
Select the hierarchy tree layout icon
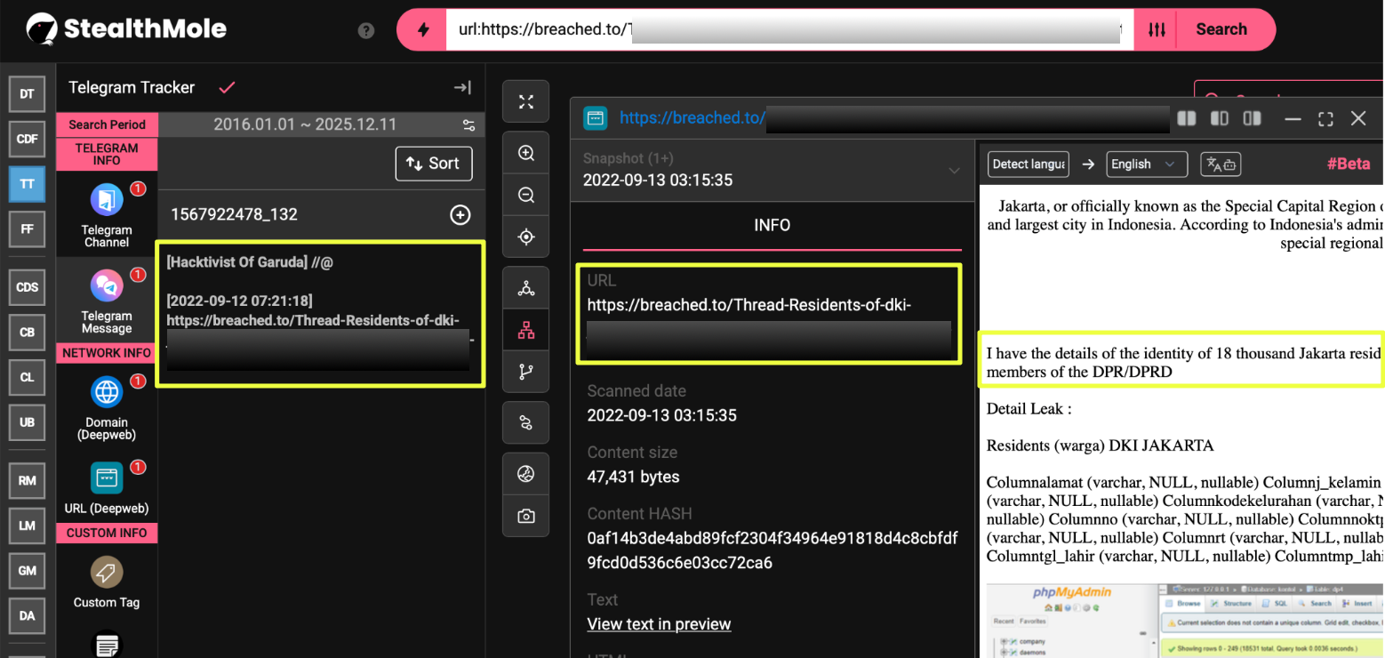click(526, 331)
